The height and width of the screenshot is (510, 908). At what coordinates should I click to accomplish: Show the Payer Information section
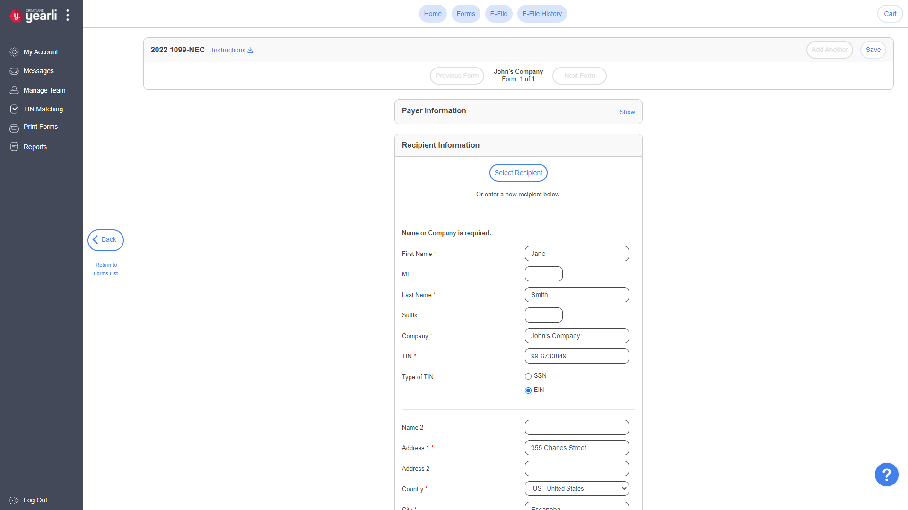click(x=627, y=112)
